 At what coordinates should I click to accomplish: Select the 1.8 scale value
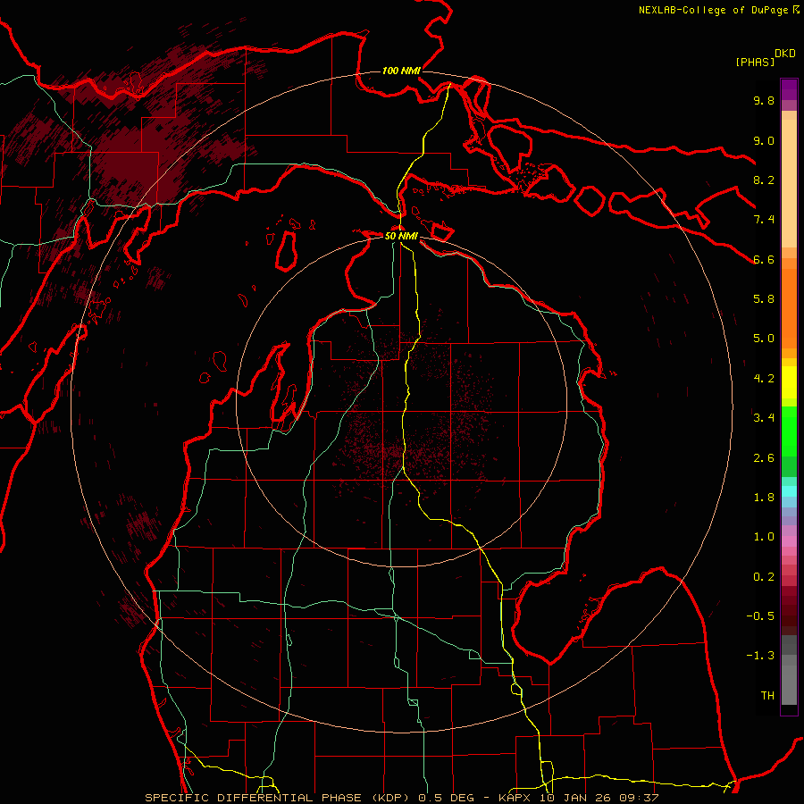(x=764, y=497)
